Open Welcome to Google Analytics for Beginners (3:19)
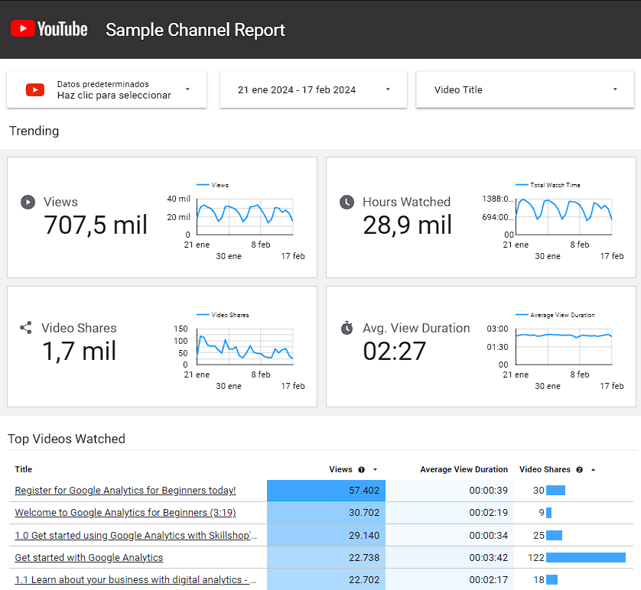This screenshot has height=590, width=641. click(125, 512)
